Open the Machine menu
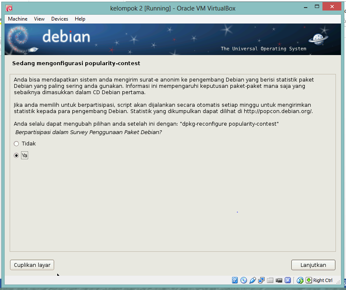Screen dimensions: 346x290 pyautogui.click(x=17, y=18)
